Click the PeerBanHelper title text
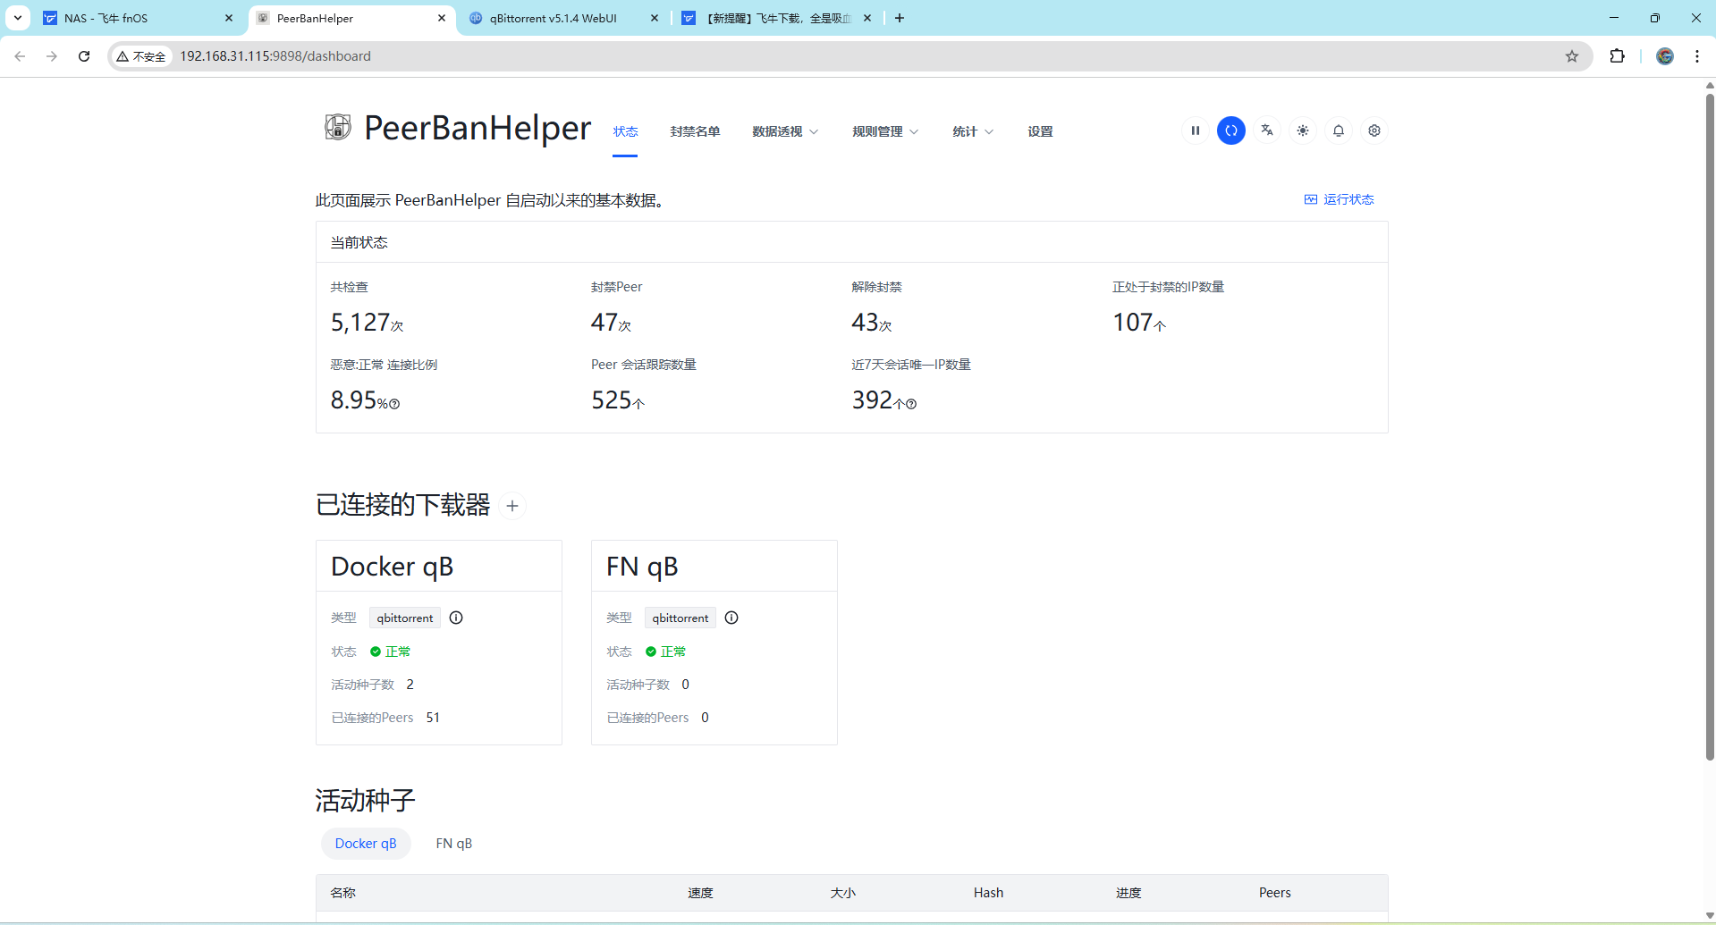The width and height of the screenshot is (1716, 925). (478, 128)
